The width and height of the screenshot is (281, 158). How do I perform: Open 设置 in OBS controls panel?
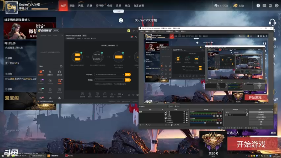[261, 122]
